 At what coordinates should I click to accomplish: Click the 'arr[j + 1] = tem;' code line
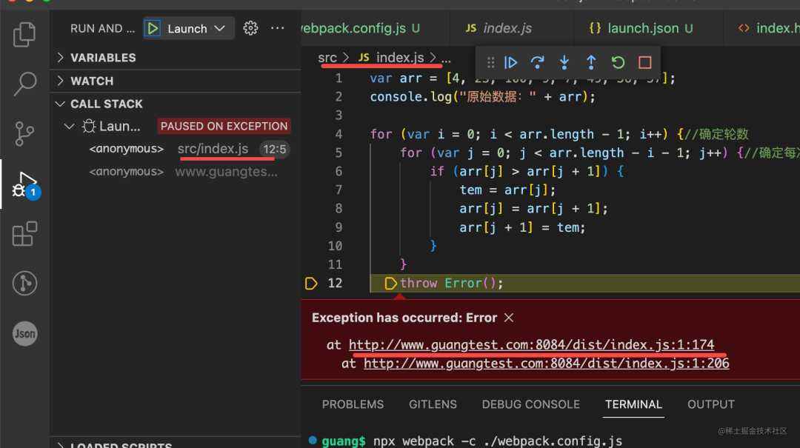tap(522, 227)
